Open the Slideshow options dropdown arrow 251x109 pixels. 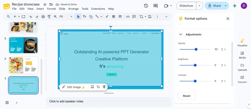200,6
